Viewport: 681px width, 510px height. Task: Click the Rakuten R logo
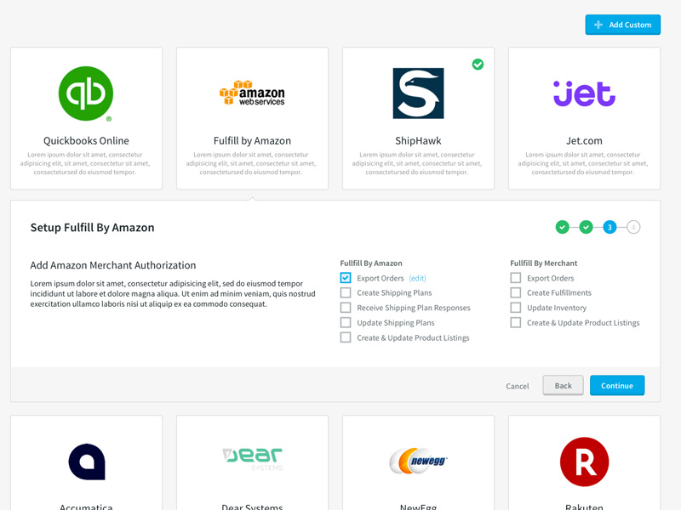(584, 462)
